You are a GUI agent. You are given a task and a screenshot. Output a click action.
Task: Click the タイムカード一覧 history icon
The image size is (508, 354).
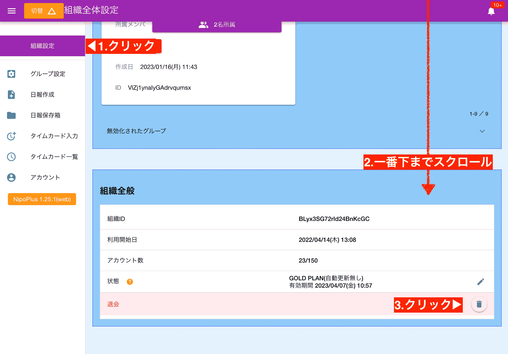11,157
